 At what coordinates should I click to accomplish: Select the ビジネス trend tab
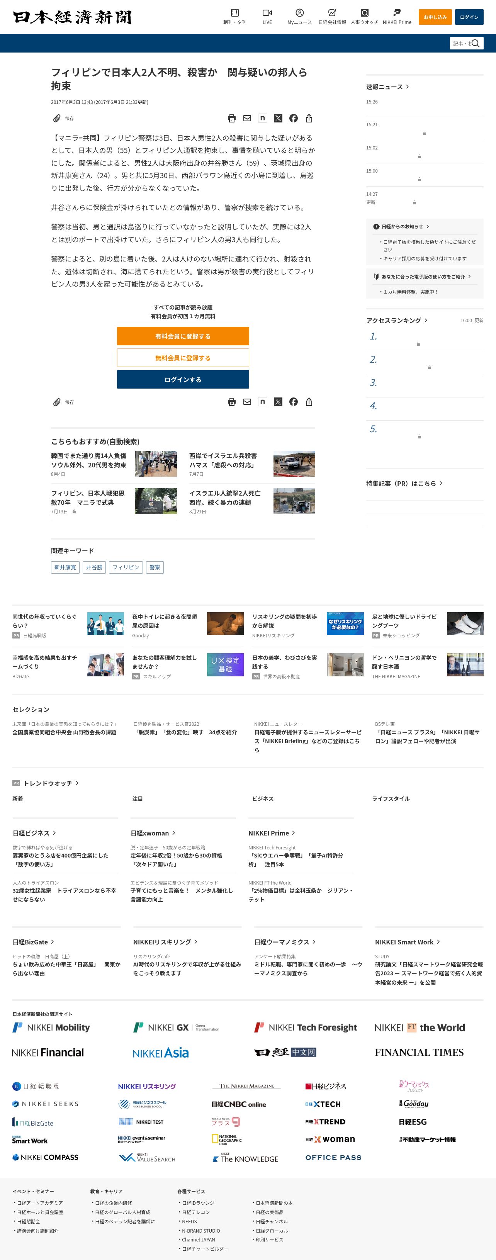pyautogui.click(x=263, y=799)
